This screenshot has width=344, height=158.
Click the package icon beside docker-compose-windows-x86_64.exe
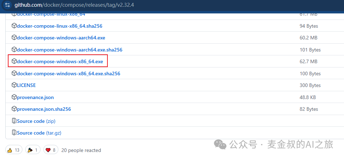click(x=14, y=61)
